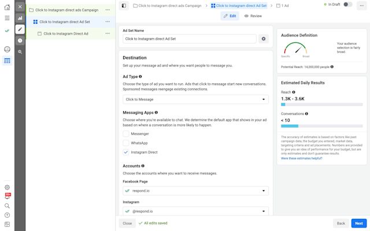Image resolution: width=370 pixels, height=231 pixels.
Task: Click the audience definition gauge meter
Action: coord(295,49)
